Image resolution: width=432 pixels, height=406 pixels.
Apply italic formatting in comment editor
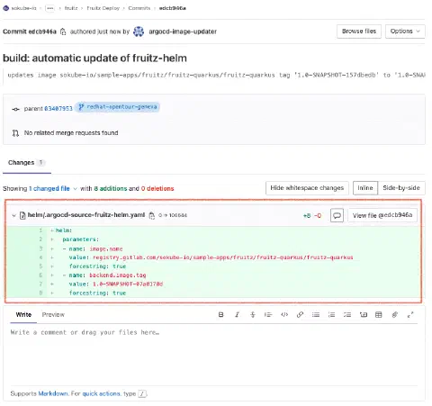pos(237,314)
